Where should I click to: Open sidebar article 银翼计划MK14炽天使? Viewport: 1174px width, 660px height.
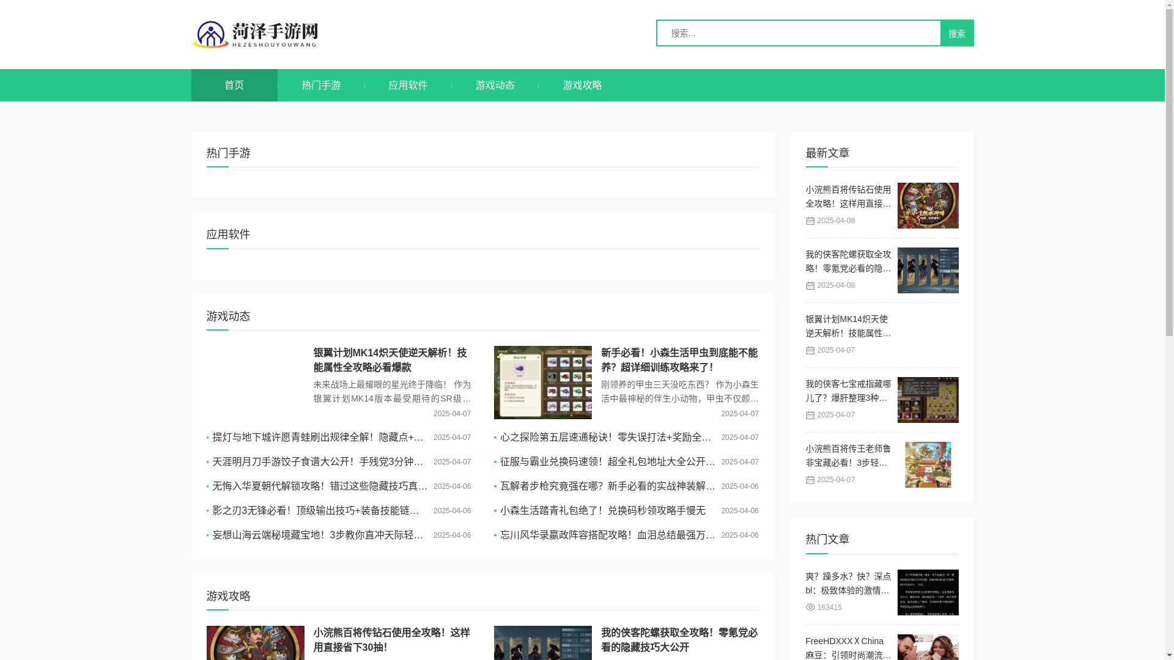(x=848, y=326)
